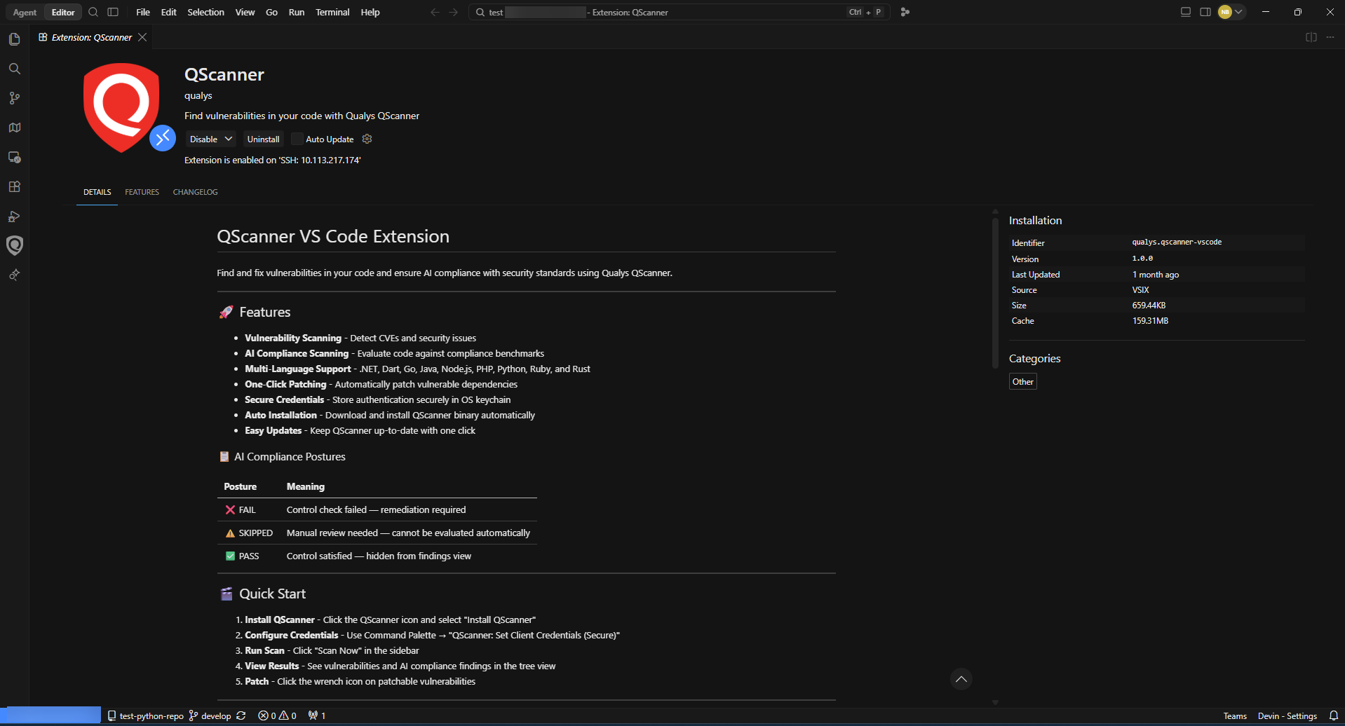This screenshot has height=726, width=1345.
Task: Enable the Auto Update checkbox
Action: coord(297,139)
